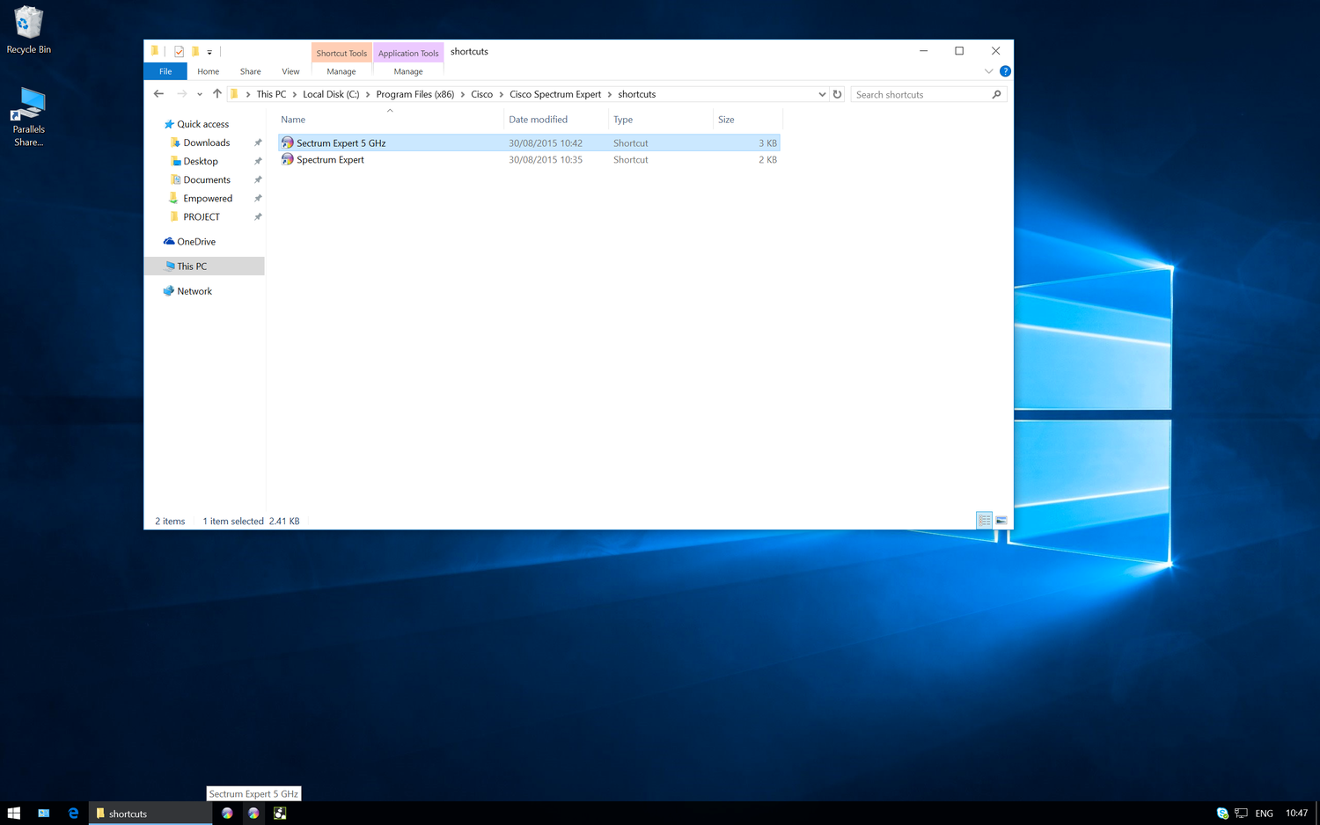Click the New folder icon in title bar
The width and height of the screenshot is (1320, 825).
[x=195, y=52]
